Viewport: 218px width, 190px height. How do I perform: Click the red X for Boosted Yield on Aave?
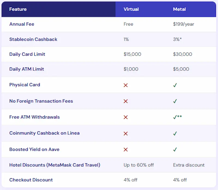(x=125, y=149)
